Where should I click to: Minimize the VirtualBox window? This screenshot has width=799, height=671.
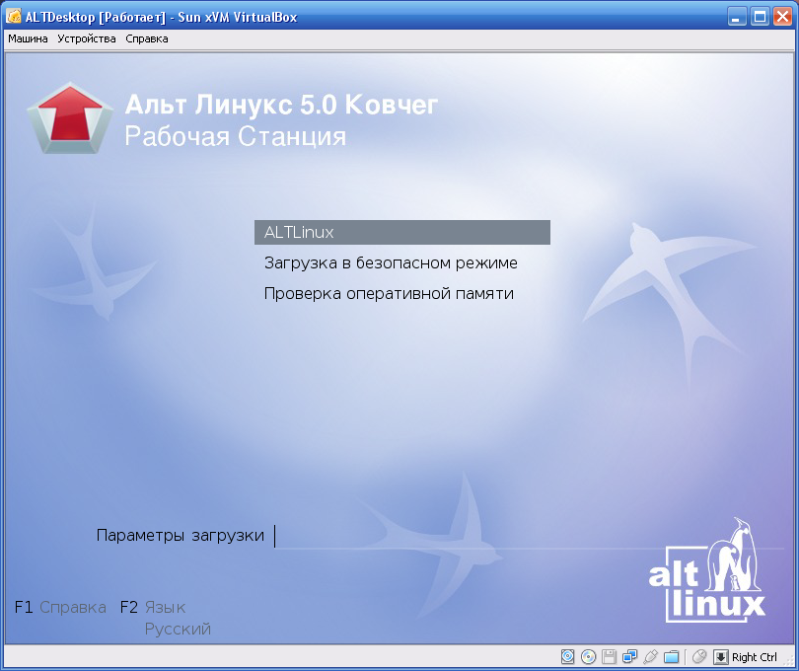[x=736, y=17]
